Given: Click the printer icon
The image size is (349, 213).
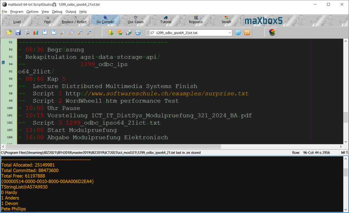Looking at the screenshot, I should pyautogui.click(x=27, y=33).
